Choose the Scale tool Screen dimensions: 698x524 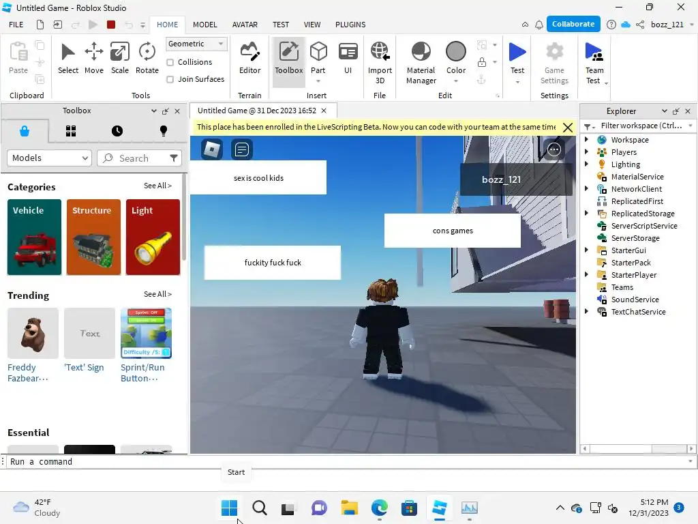pyautogui.click(x=120, y=59)
